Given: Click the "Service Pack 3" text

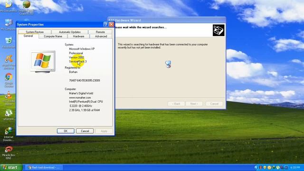Looking at the screenshot, I should click(x=78, y=61).
